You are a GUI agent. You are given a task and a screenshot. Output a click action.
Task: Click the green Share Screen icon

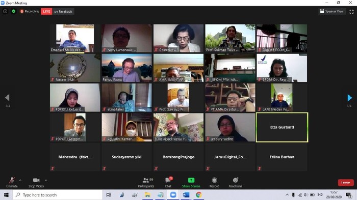tap(191, 180)
